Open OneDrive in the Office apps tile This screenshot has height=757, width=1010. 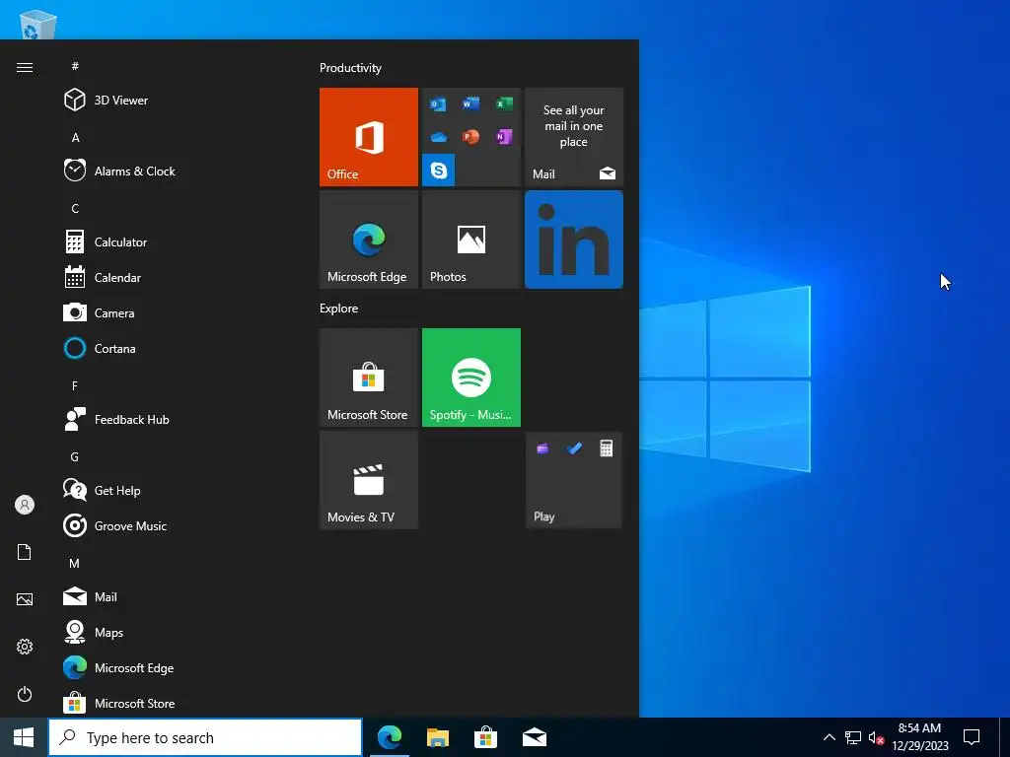pos(439,137)
